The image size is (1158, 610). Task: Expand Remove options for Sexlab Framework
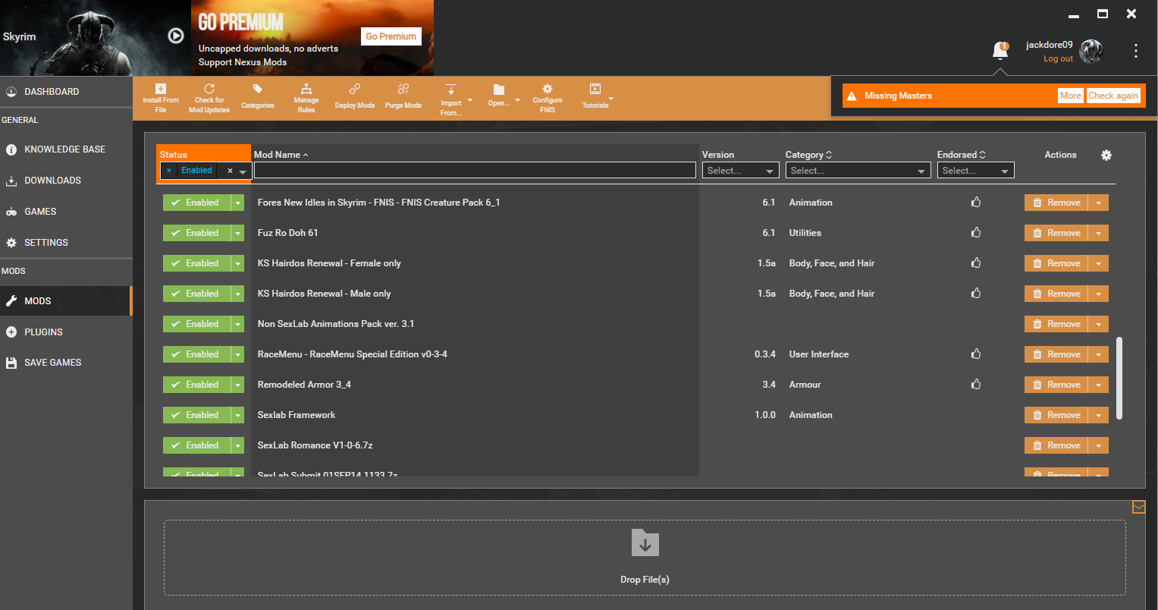coord(1098,415)
